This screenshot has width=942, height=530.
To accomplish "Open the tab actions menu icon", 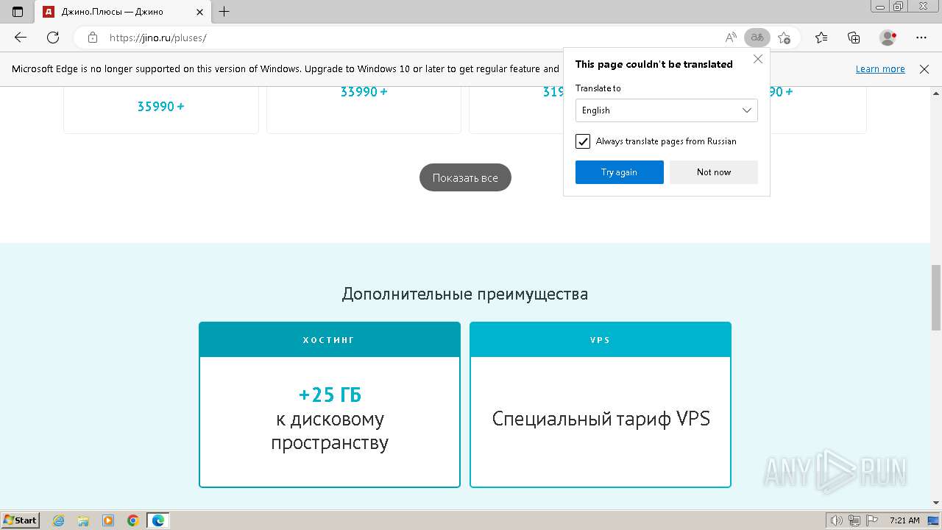I will [x=18, y=12].
